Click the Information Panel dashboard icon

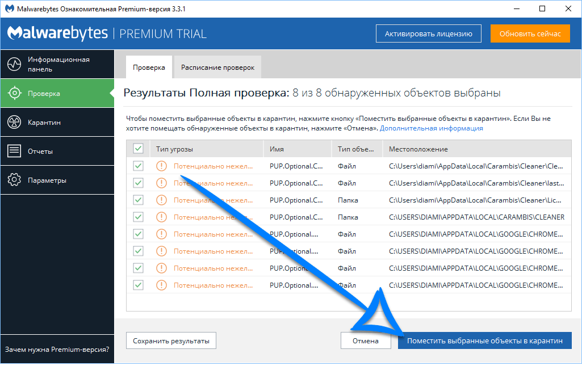(x=14, y=64)
